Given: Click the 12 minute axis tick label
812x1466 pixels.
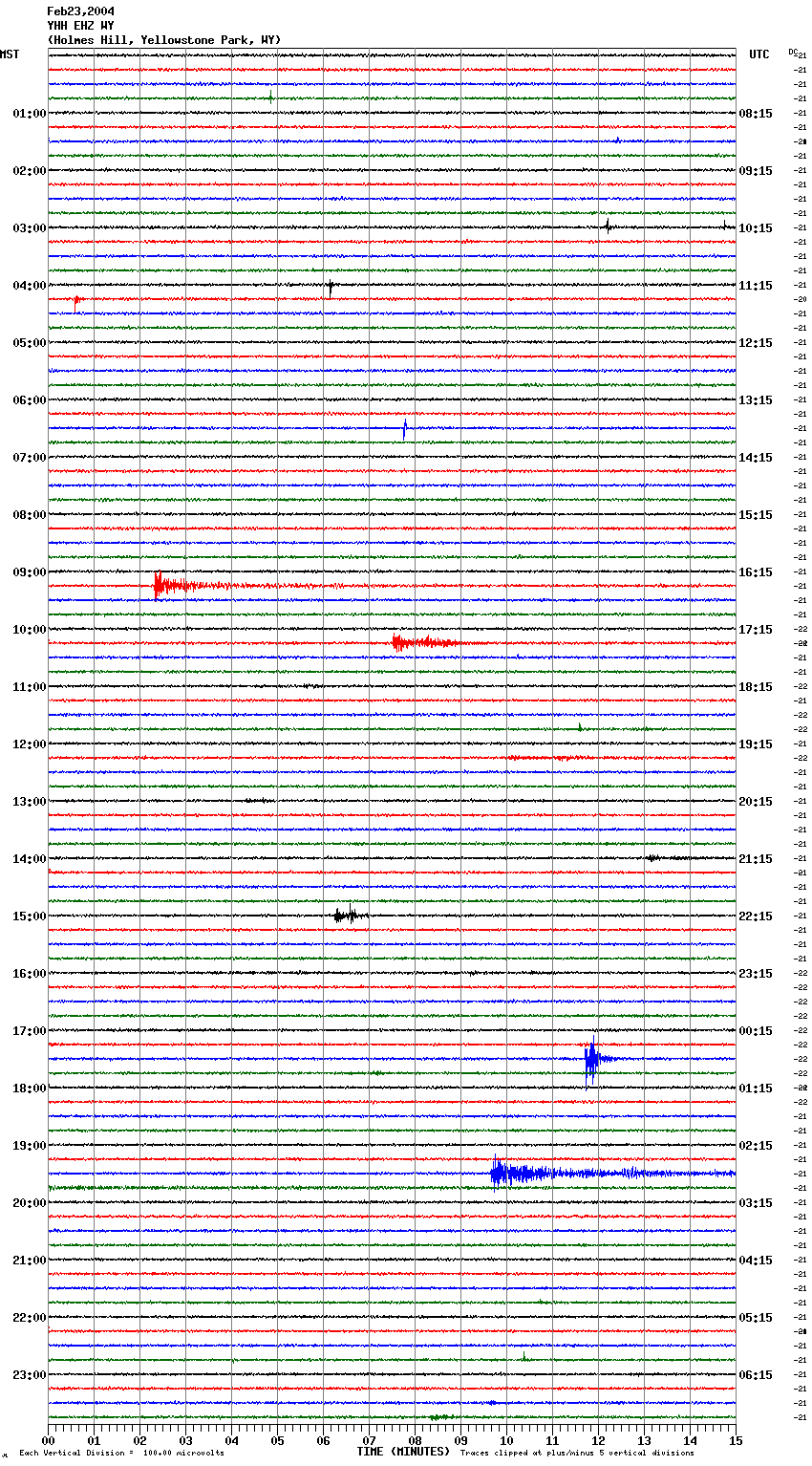Looking at the screenshot, I should pos(599,1440).
